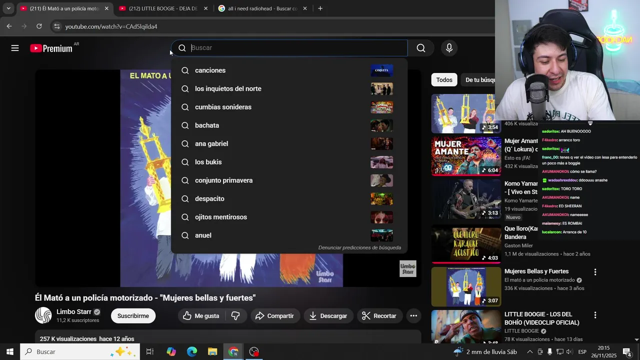Open File Explorer from the taskbar
The width and height of the screenshot is (640, 360).
click(212, 352)
